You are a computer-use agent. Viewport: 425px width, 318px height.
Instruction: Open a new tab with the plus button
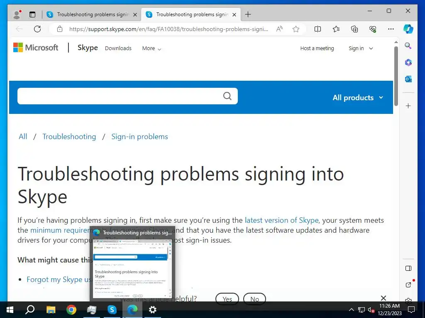click(248, 14)
